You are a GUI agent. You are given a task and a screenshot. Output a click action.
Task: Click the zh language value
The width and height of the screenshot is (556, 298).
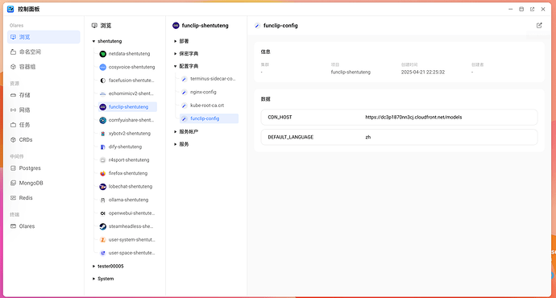[368, 137]
